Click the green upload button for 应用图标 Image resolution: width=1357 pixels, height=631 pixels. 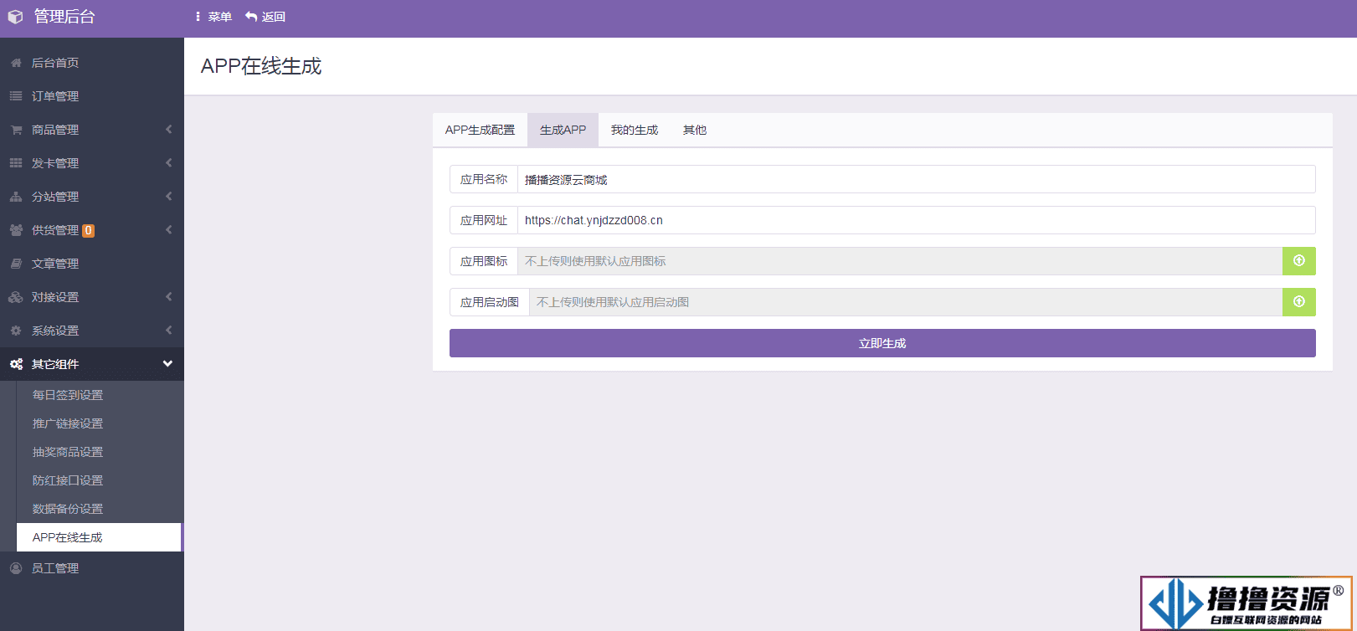(x=1299, y=261)
